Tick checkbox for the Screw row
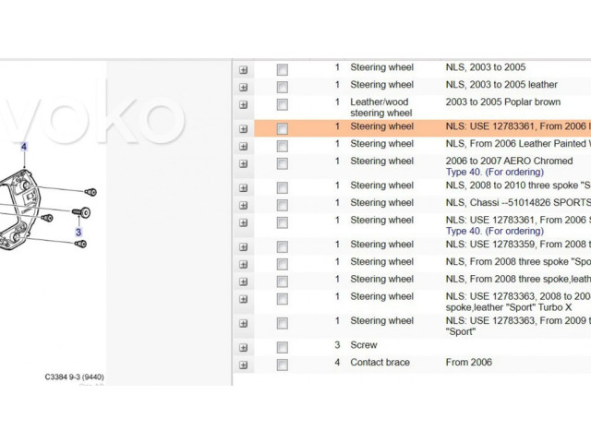591x443 pixels. coord(282,348)
